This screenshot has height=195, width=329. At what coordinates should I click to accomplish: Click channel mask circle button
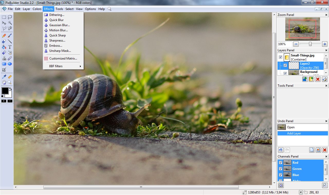coord(281,185)
